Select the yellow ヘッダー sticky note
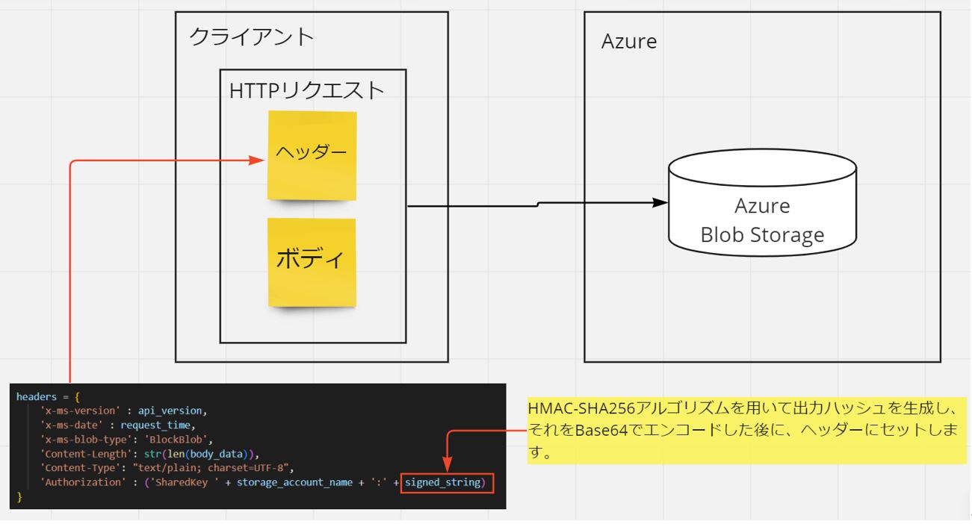The image size is (972, 524). click(312, 155)
